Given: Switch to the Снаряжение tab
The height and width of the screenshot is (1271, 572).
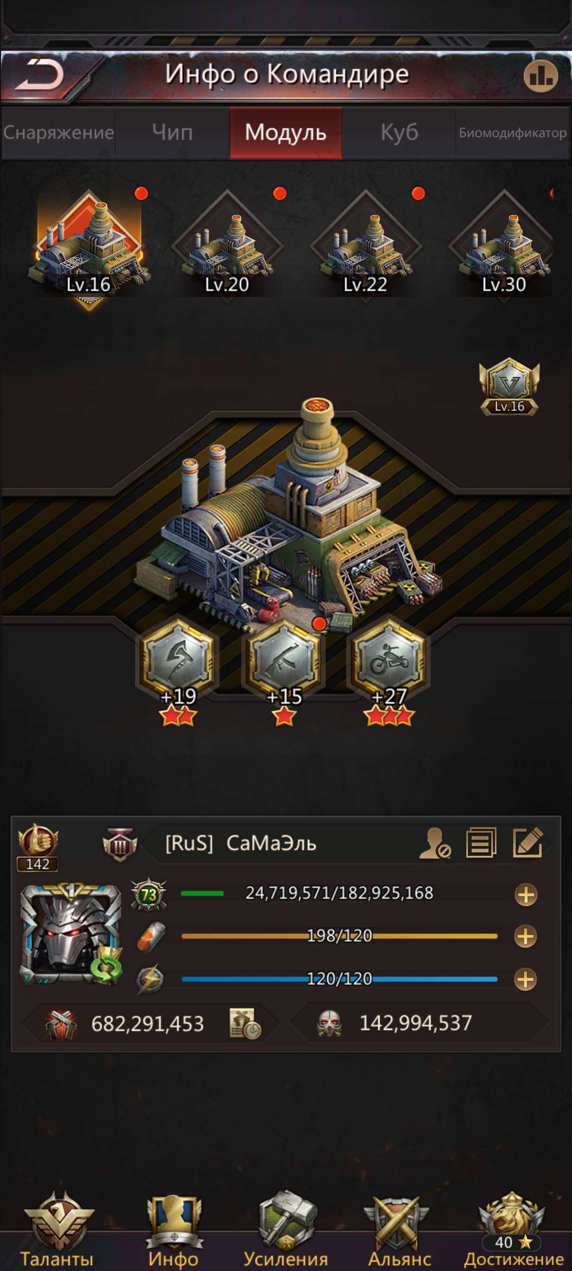Looking at the screenshot, I should click(58, 132).
